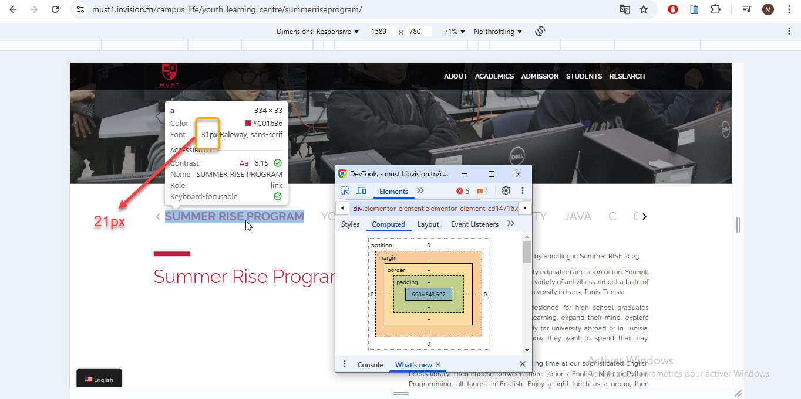The height and width of the screenshot is (399, 801).
Task: Open DevTools settings gear
Action: click(x=506, y=191)
